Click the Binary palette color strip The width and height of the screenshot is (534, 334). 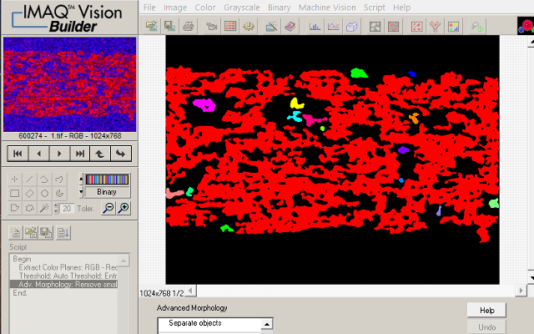click(x=107, y=180)
